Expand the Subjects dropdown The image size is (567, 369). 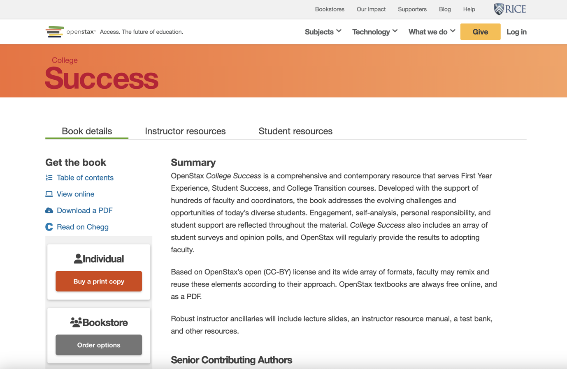coord(323,32)
